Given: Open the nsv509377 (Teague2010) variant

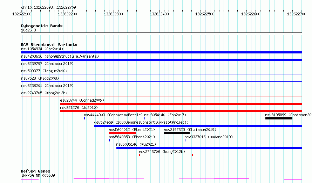Looking at the screenshot, I should tap(44, 71).
